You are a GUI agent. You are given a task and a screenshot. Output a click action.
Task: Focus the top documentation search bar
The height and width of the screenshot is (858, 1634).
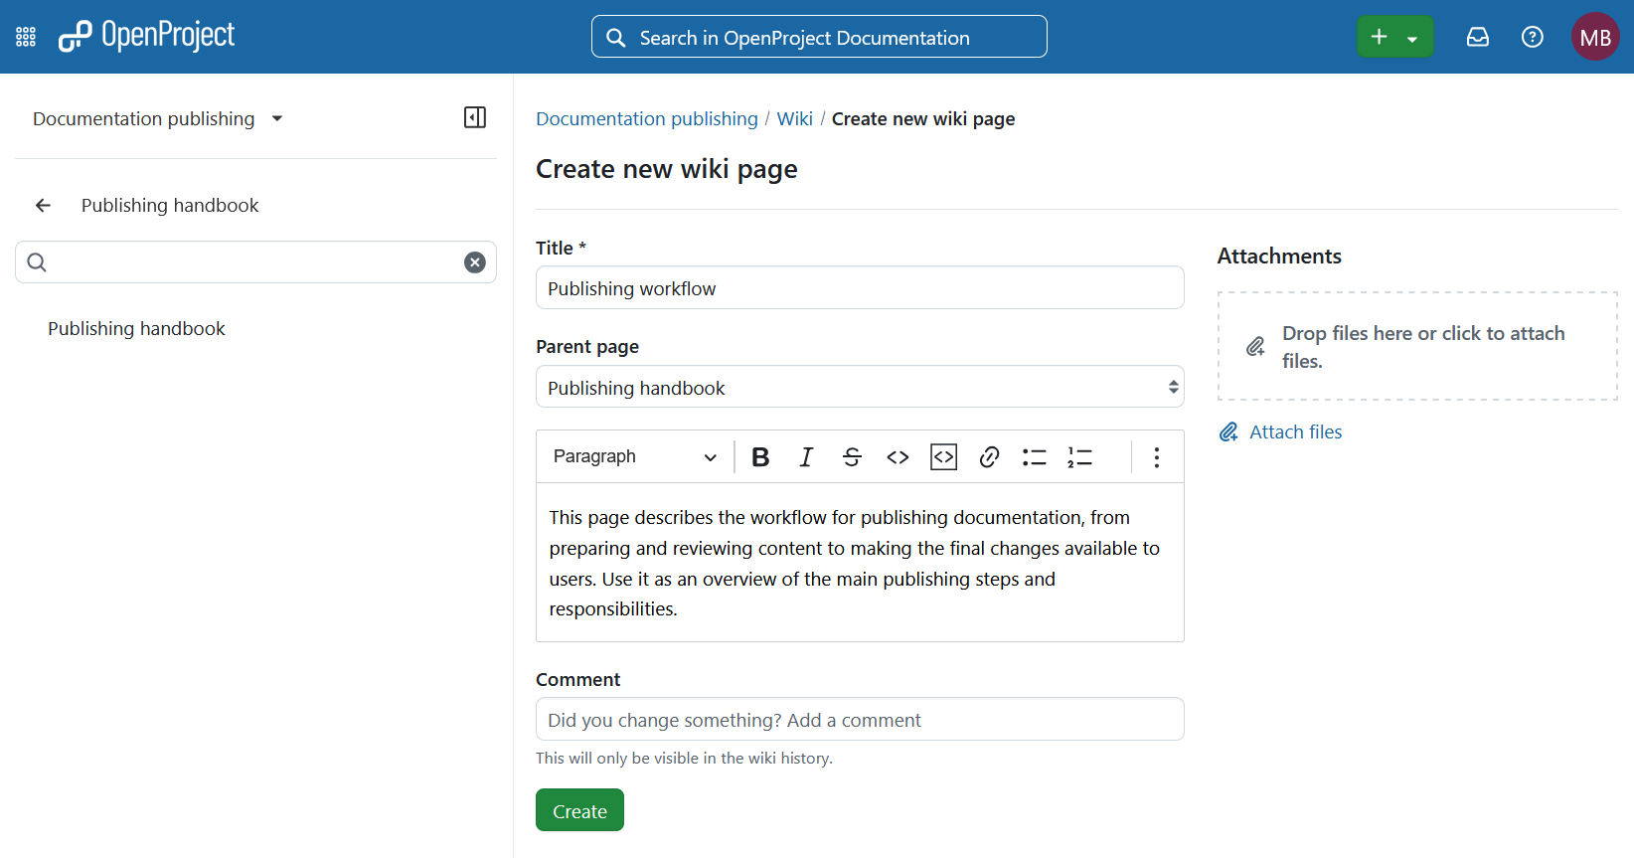pyautogui.click(x=819, y=37)
